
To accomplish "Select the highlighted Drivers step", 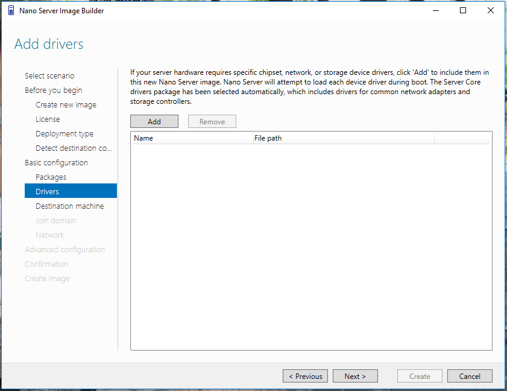I will click(71, 192).
